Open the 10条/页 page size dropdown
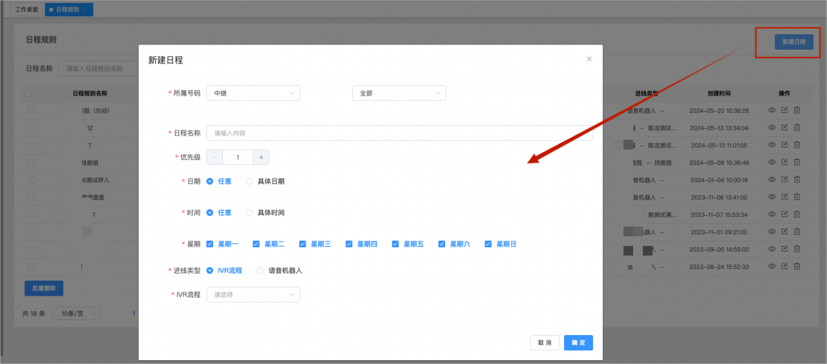Image resolution: width=827 pixels, height=364 pixels. coord(77,313)
